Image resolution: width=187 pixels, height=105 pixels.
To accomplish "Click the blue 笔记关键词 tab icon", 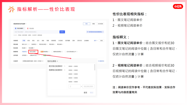I will tap(15, 29).
